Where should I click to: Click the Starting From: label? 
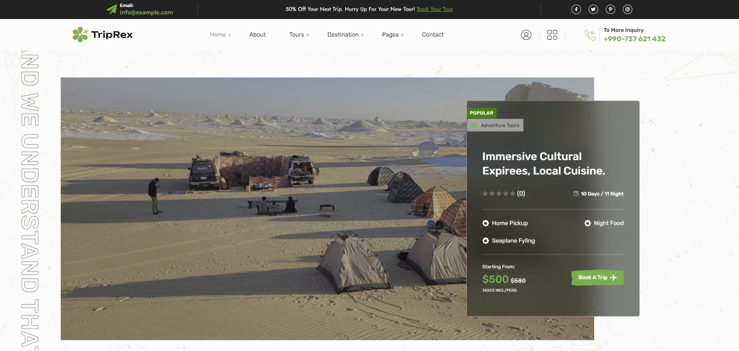click(x=498, y=267)
